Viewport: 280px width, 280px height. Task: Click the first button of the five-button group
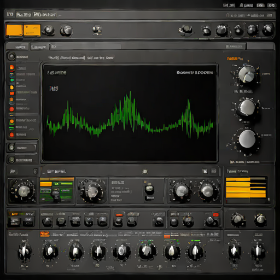coord(48,221)
